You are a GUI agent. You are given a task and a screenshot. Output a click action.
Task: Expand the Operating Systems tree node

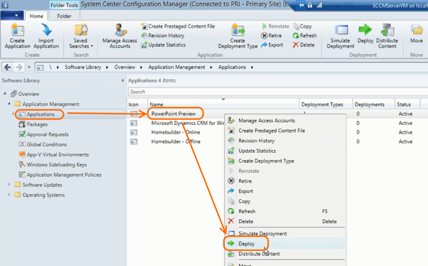coord(9,195)
